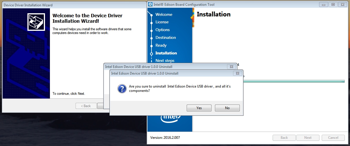Click the blue question mark icon

pyautogui.click(x=122, y=88)
